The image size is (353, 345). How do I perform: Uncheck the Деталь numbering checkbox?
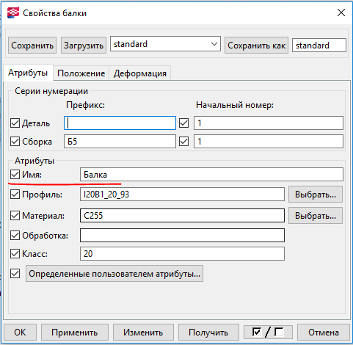(x=15, y=123)
